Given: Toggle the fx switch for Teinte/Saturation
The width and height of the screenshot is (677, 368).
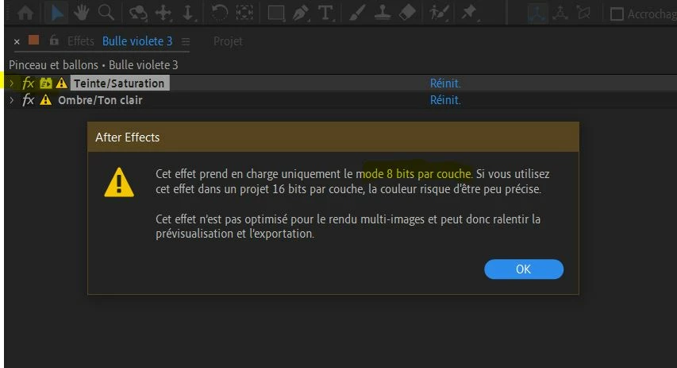Looking at the screenshot, I should 28,83.
